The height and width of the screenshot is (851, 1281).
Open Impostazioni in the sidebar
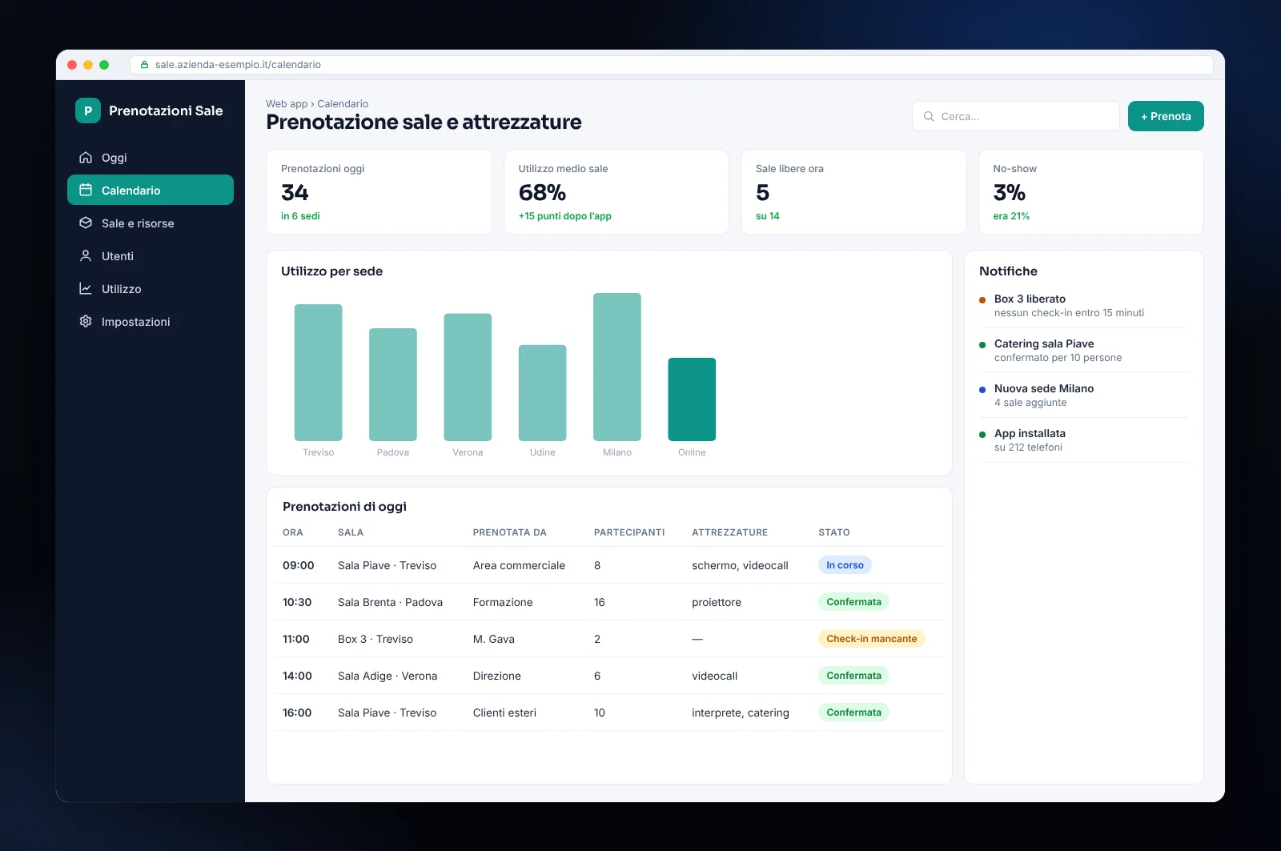151,322
